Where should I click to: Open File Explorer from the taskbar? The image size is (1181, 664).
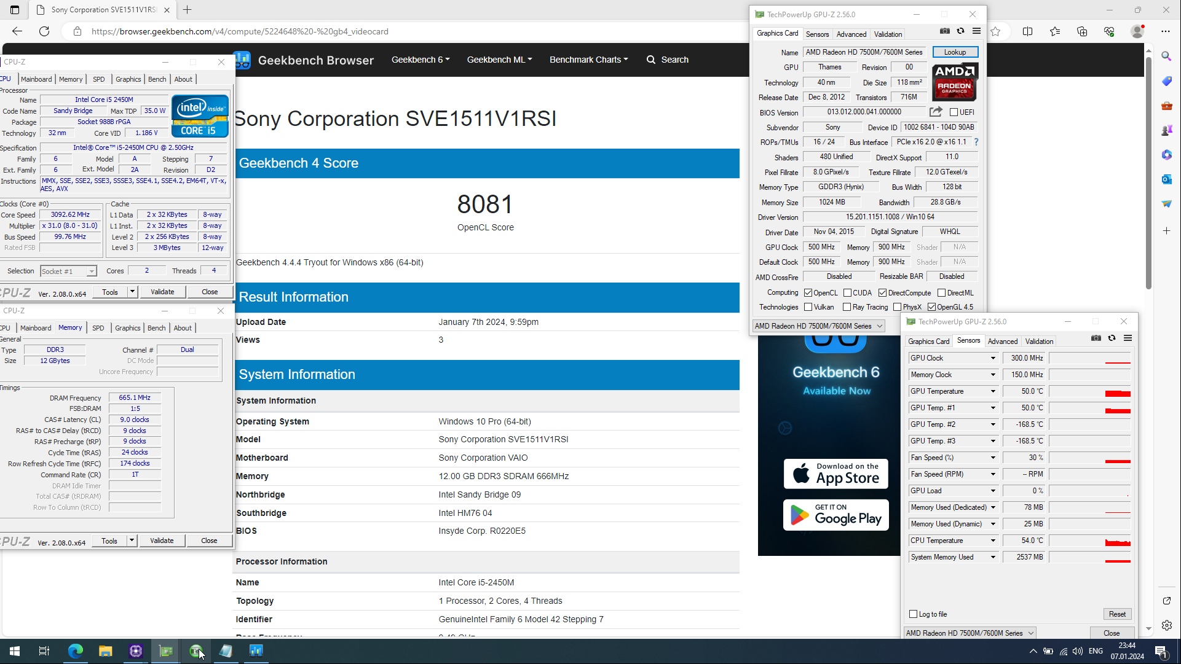coord(105,651)
